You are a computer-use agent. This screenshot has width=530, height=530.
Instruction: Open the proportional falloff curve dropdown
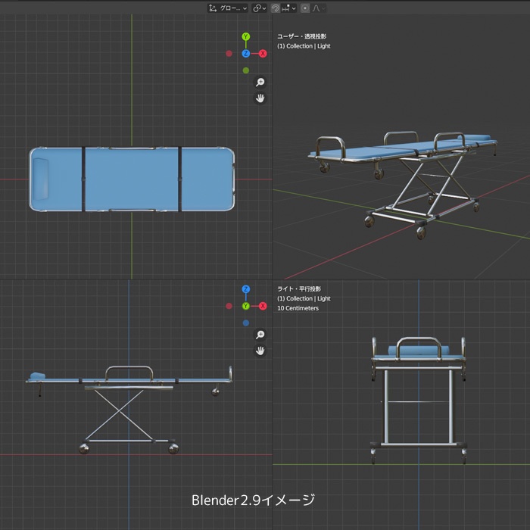(x=319, y=8)
